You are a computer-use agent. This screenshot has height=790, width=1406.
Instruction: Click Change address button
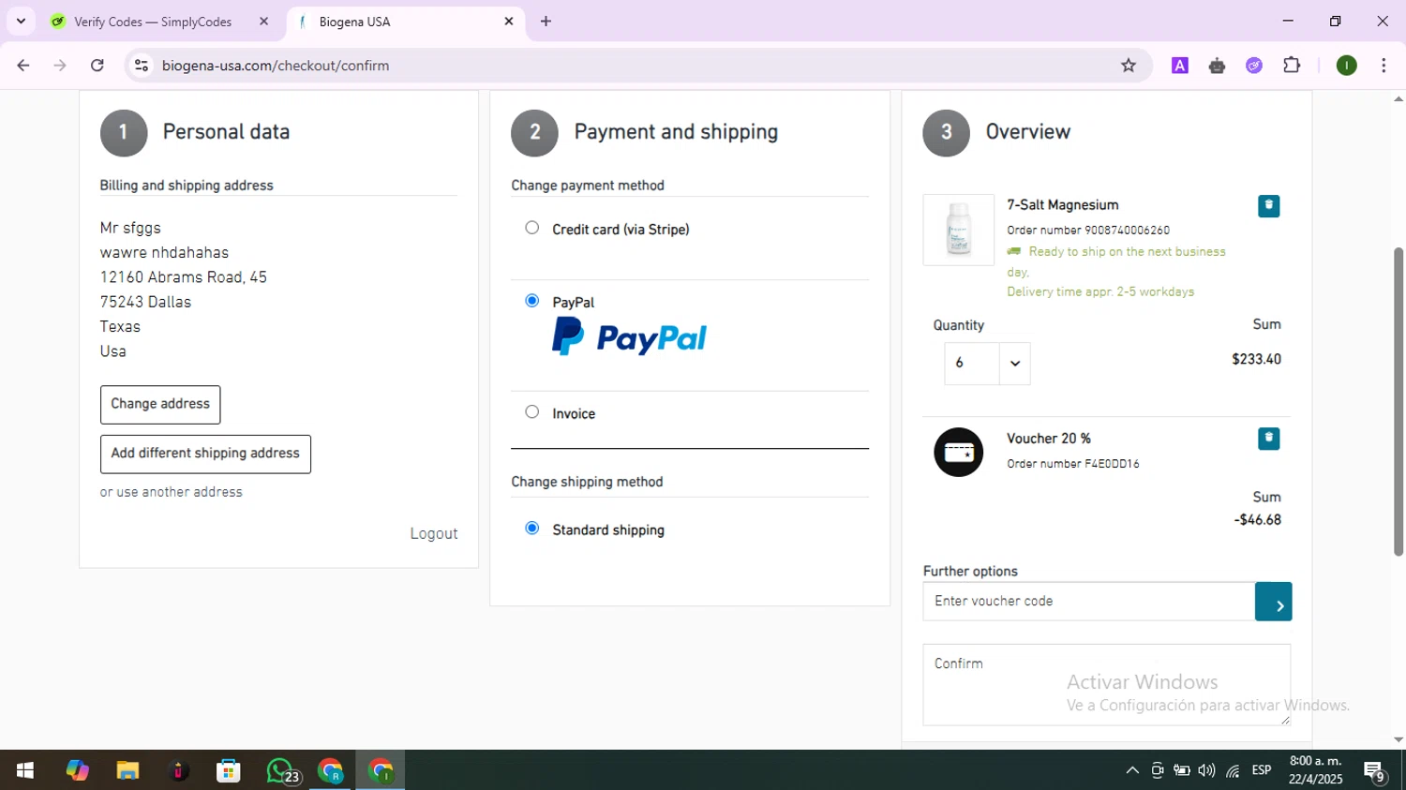[160, 404]
